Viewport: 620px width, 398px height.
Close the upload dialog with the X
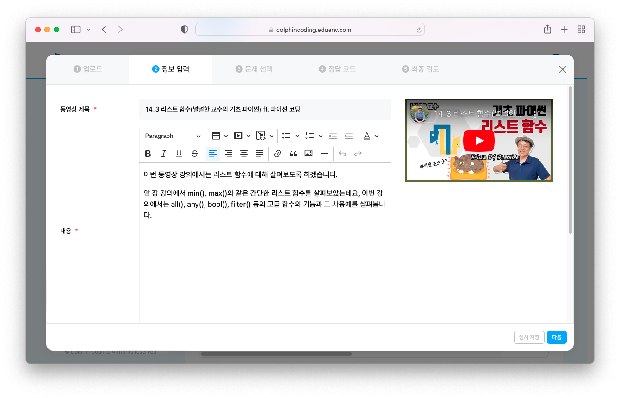point(563,69)
